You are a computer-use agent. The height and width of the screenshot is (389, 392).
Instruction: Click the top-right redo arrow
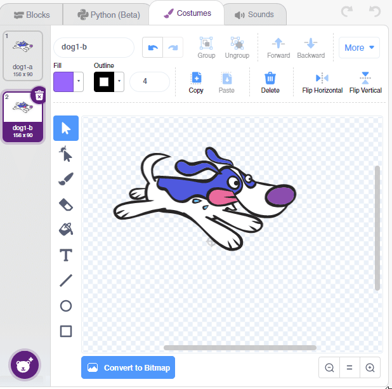coord(347,11)
